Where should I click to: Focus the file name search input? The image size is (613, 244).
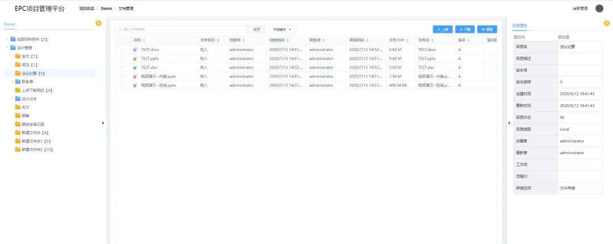(182, 29)
